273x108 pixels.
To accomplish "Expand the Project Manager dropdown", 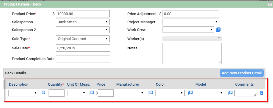I will (x=191, y=22).
